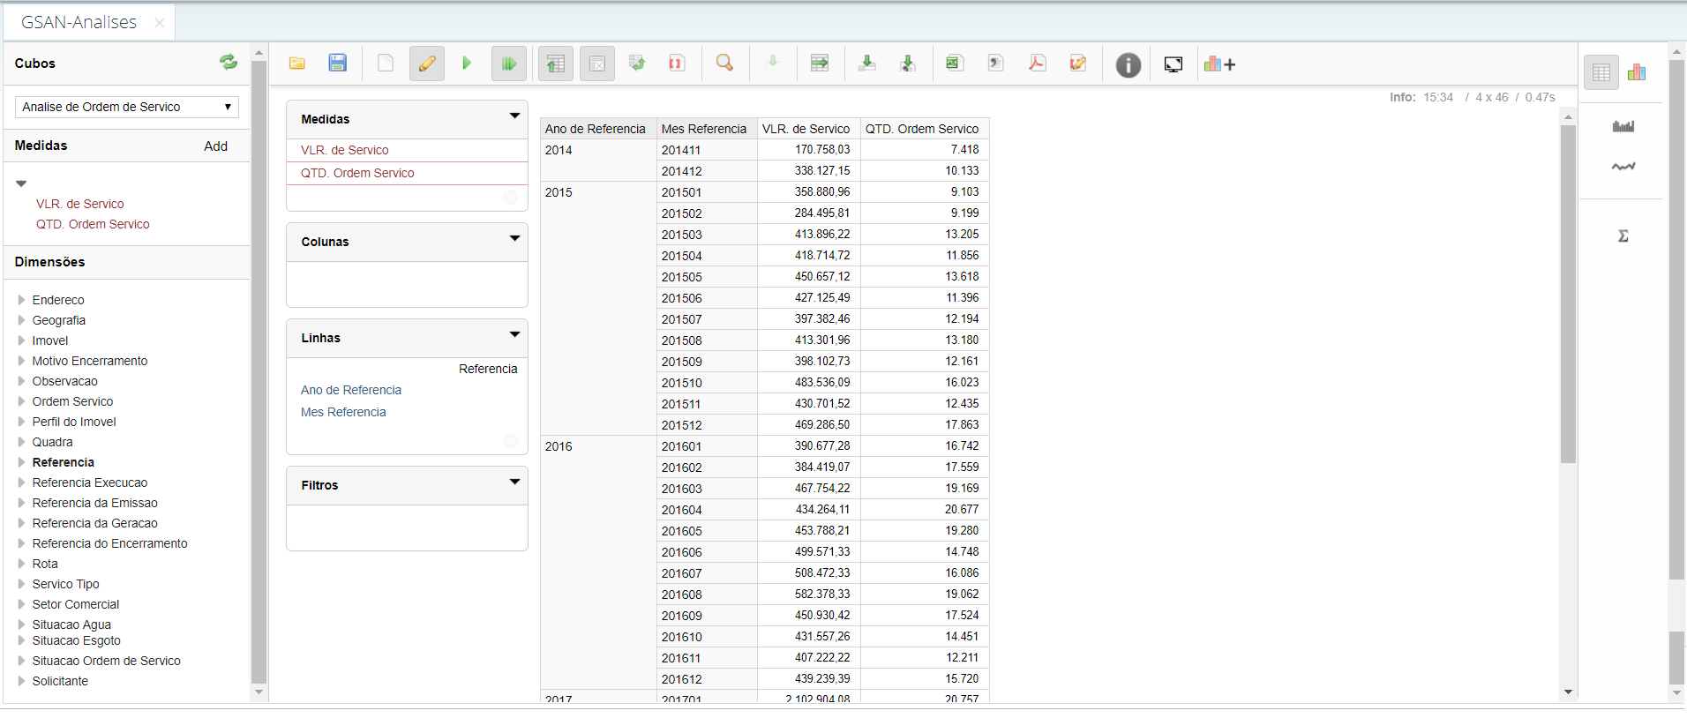
Task: Select the GSAN-Analises tab
Action: pyautogui.click(x=79, y=22)
